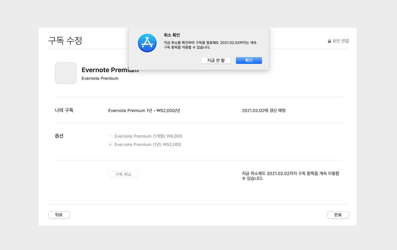Confirm cancellation with the 확인 button
397x250 pixels.
coord(249,60)
